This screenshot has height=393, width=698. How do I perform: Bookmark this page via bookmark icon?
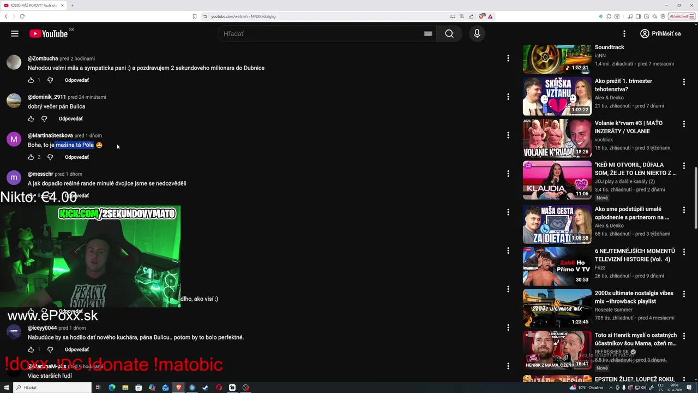195,16
